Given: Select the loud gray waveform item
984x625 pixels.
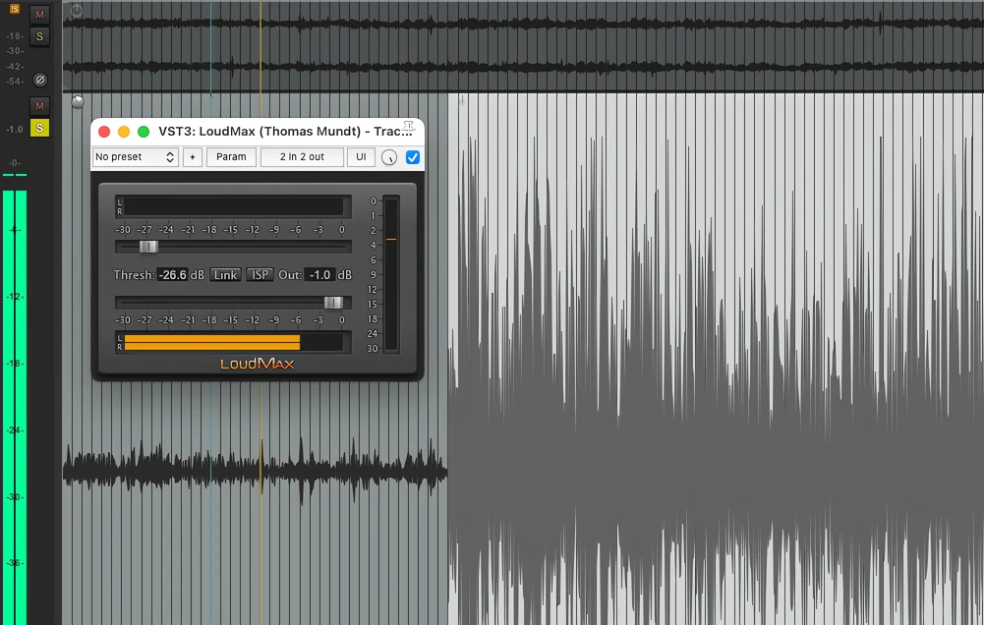Looking at the screenshot, I should (716, 360).
